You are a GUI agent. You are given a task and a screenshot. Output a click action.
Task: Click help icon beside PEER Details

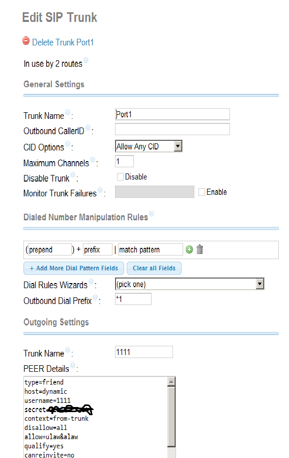pos(73,365)
